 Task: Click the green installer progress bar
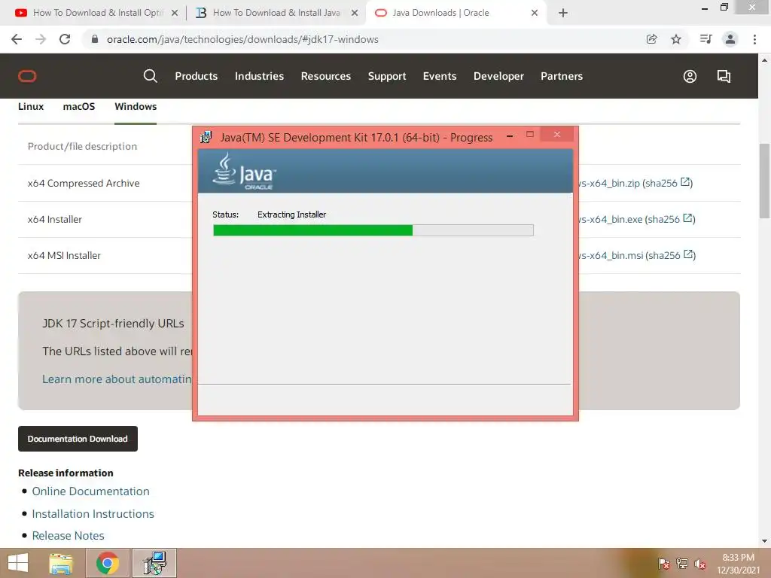pyautogui.click(x=373, y=230)
